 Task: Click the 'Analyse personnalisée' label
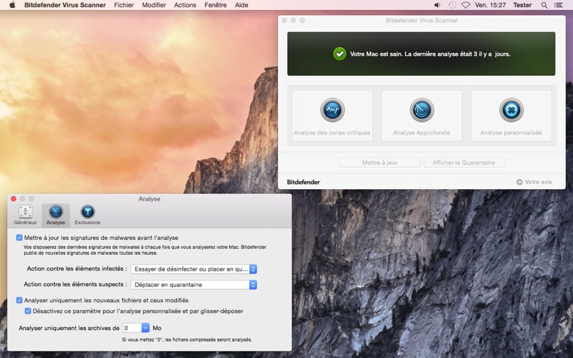click(x=511, y=132)
